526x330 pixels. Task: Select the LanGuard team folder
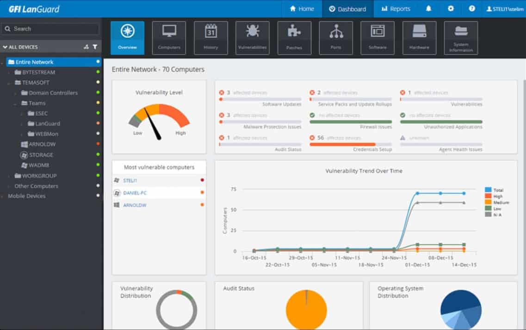coord(44,123)
